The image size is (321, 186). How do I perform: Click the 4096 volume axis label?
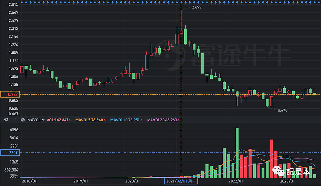pyautogui.click(x=14, y=130)
